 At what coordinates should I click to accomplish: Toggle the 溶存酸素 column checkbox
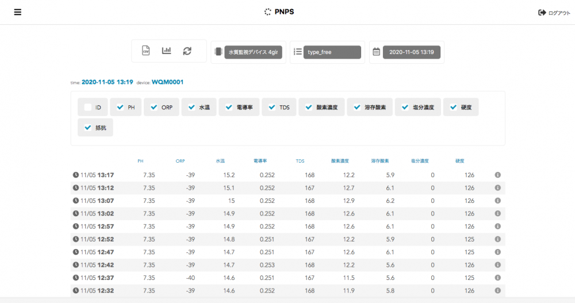point(357,107)
